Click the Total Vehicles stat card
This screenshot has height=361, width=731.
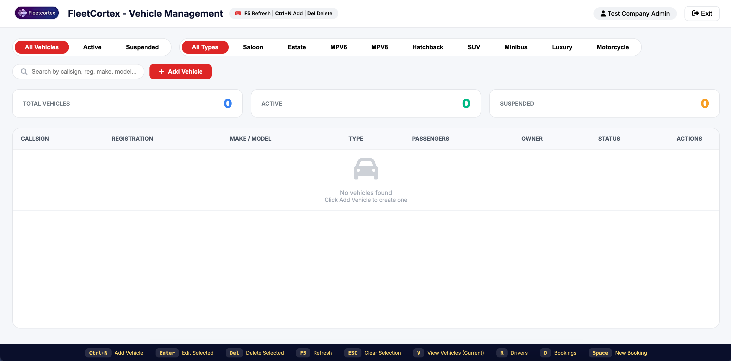coord(127,103)
